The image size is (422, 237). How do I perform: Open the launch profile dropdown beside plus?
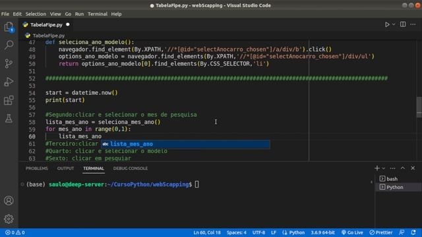[384, 169]
